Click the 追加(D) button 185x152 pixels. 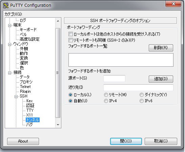(161, 79)
